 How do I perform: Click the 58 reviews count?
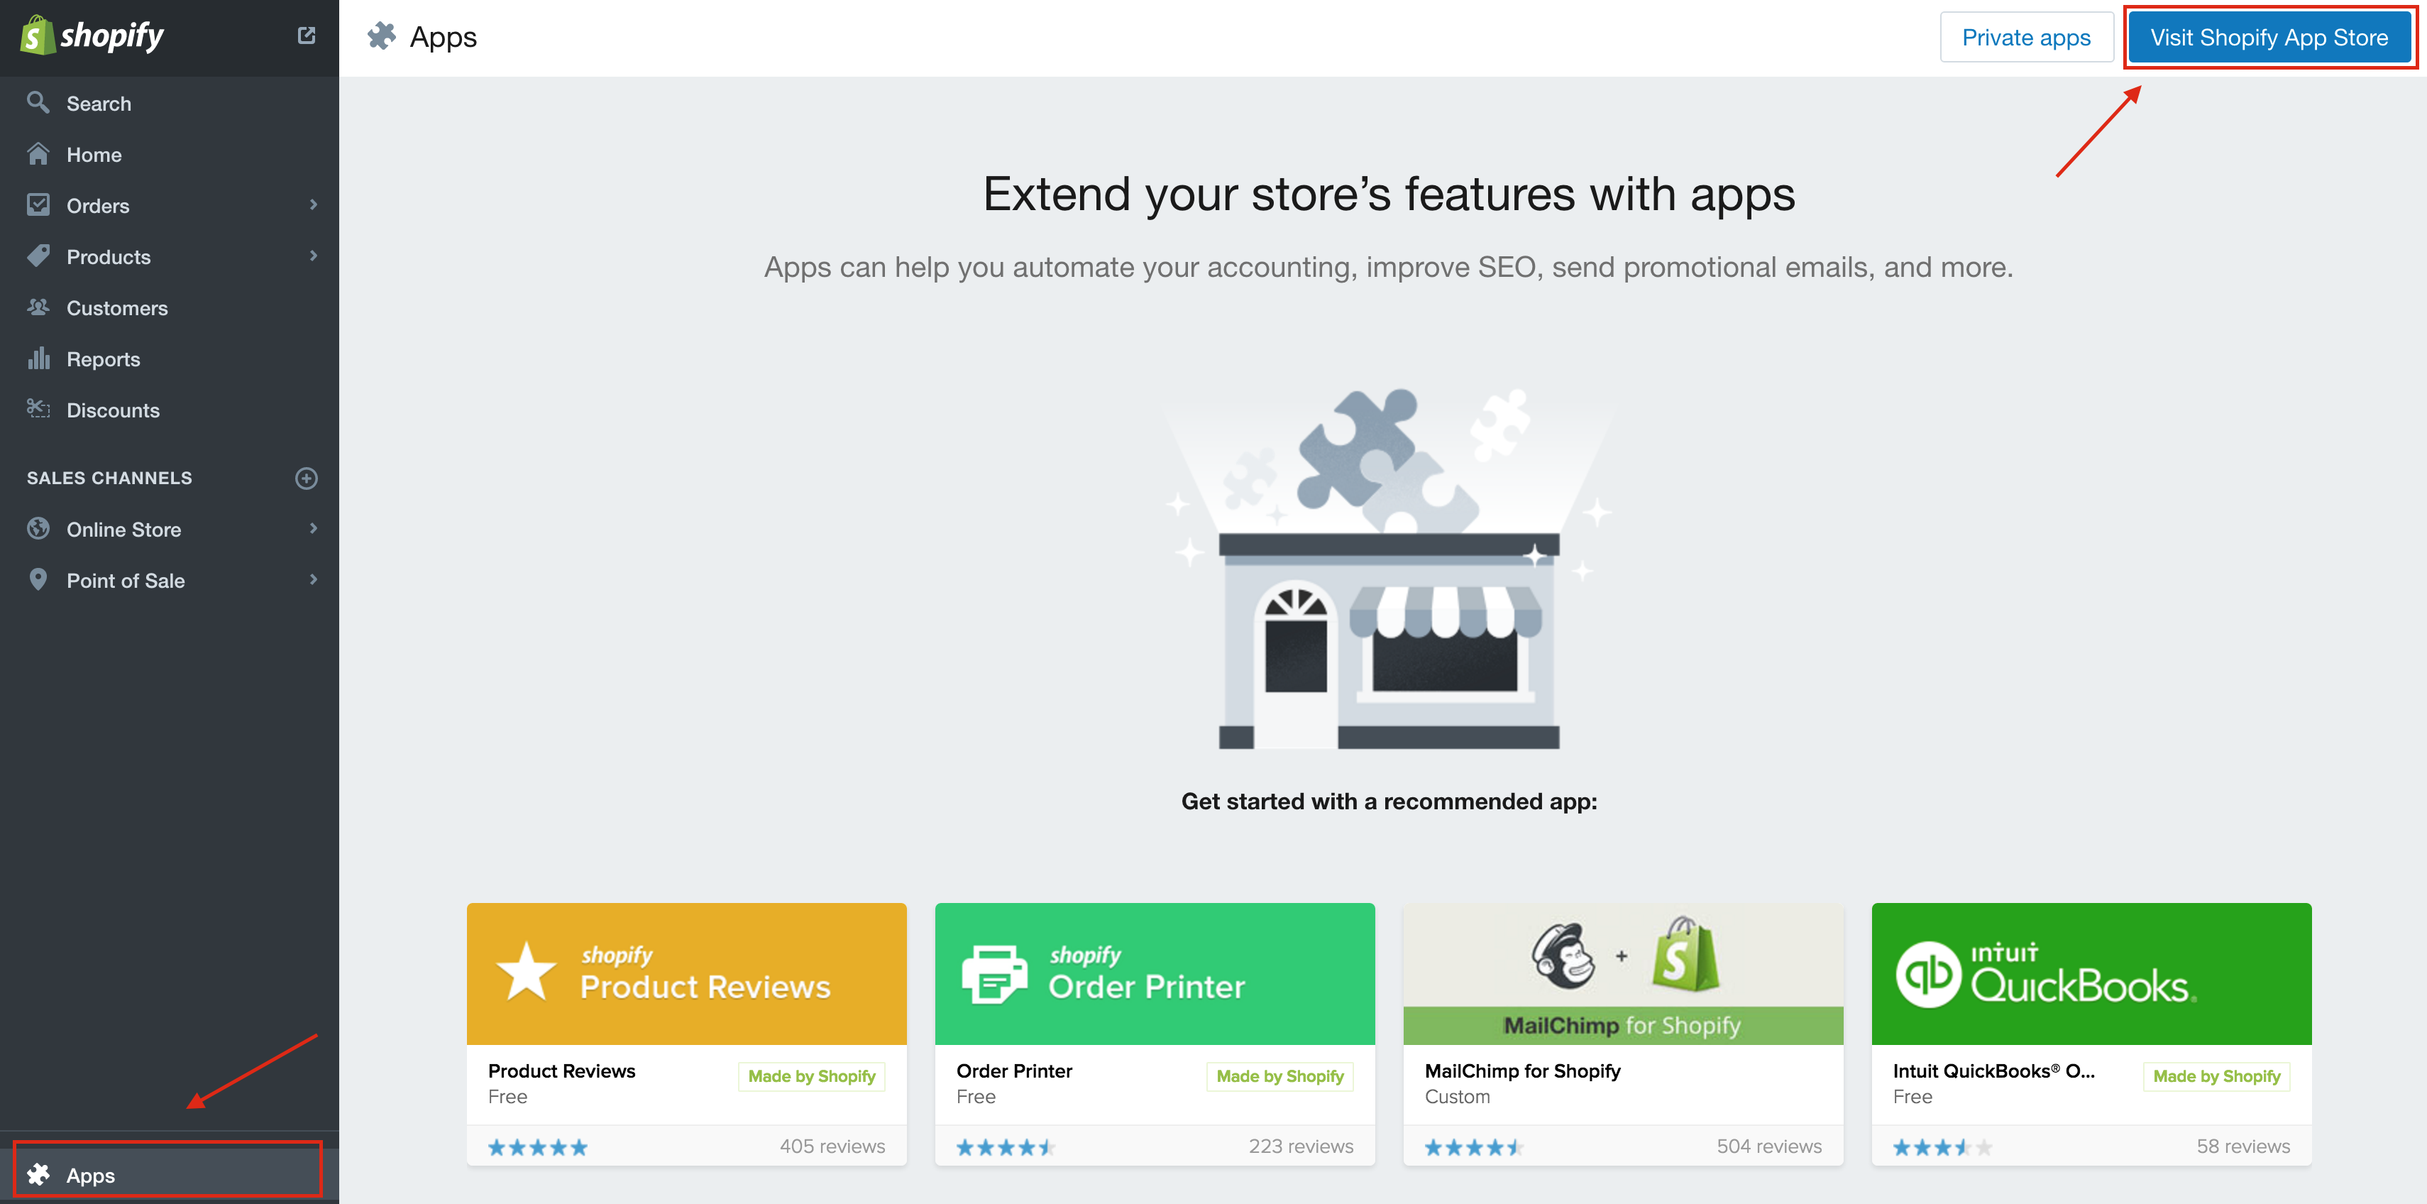click(2242, 1146)
